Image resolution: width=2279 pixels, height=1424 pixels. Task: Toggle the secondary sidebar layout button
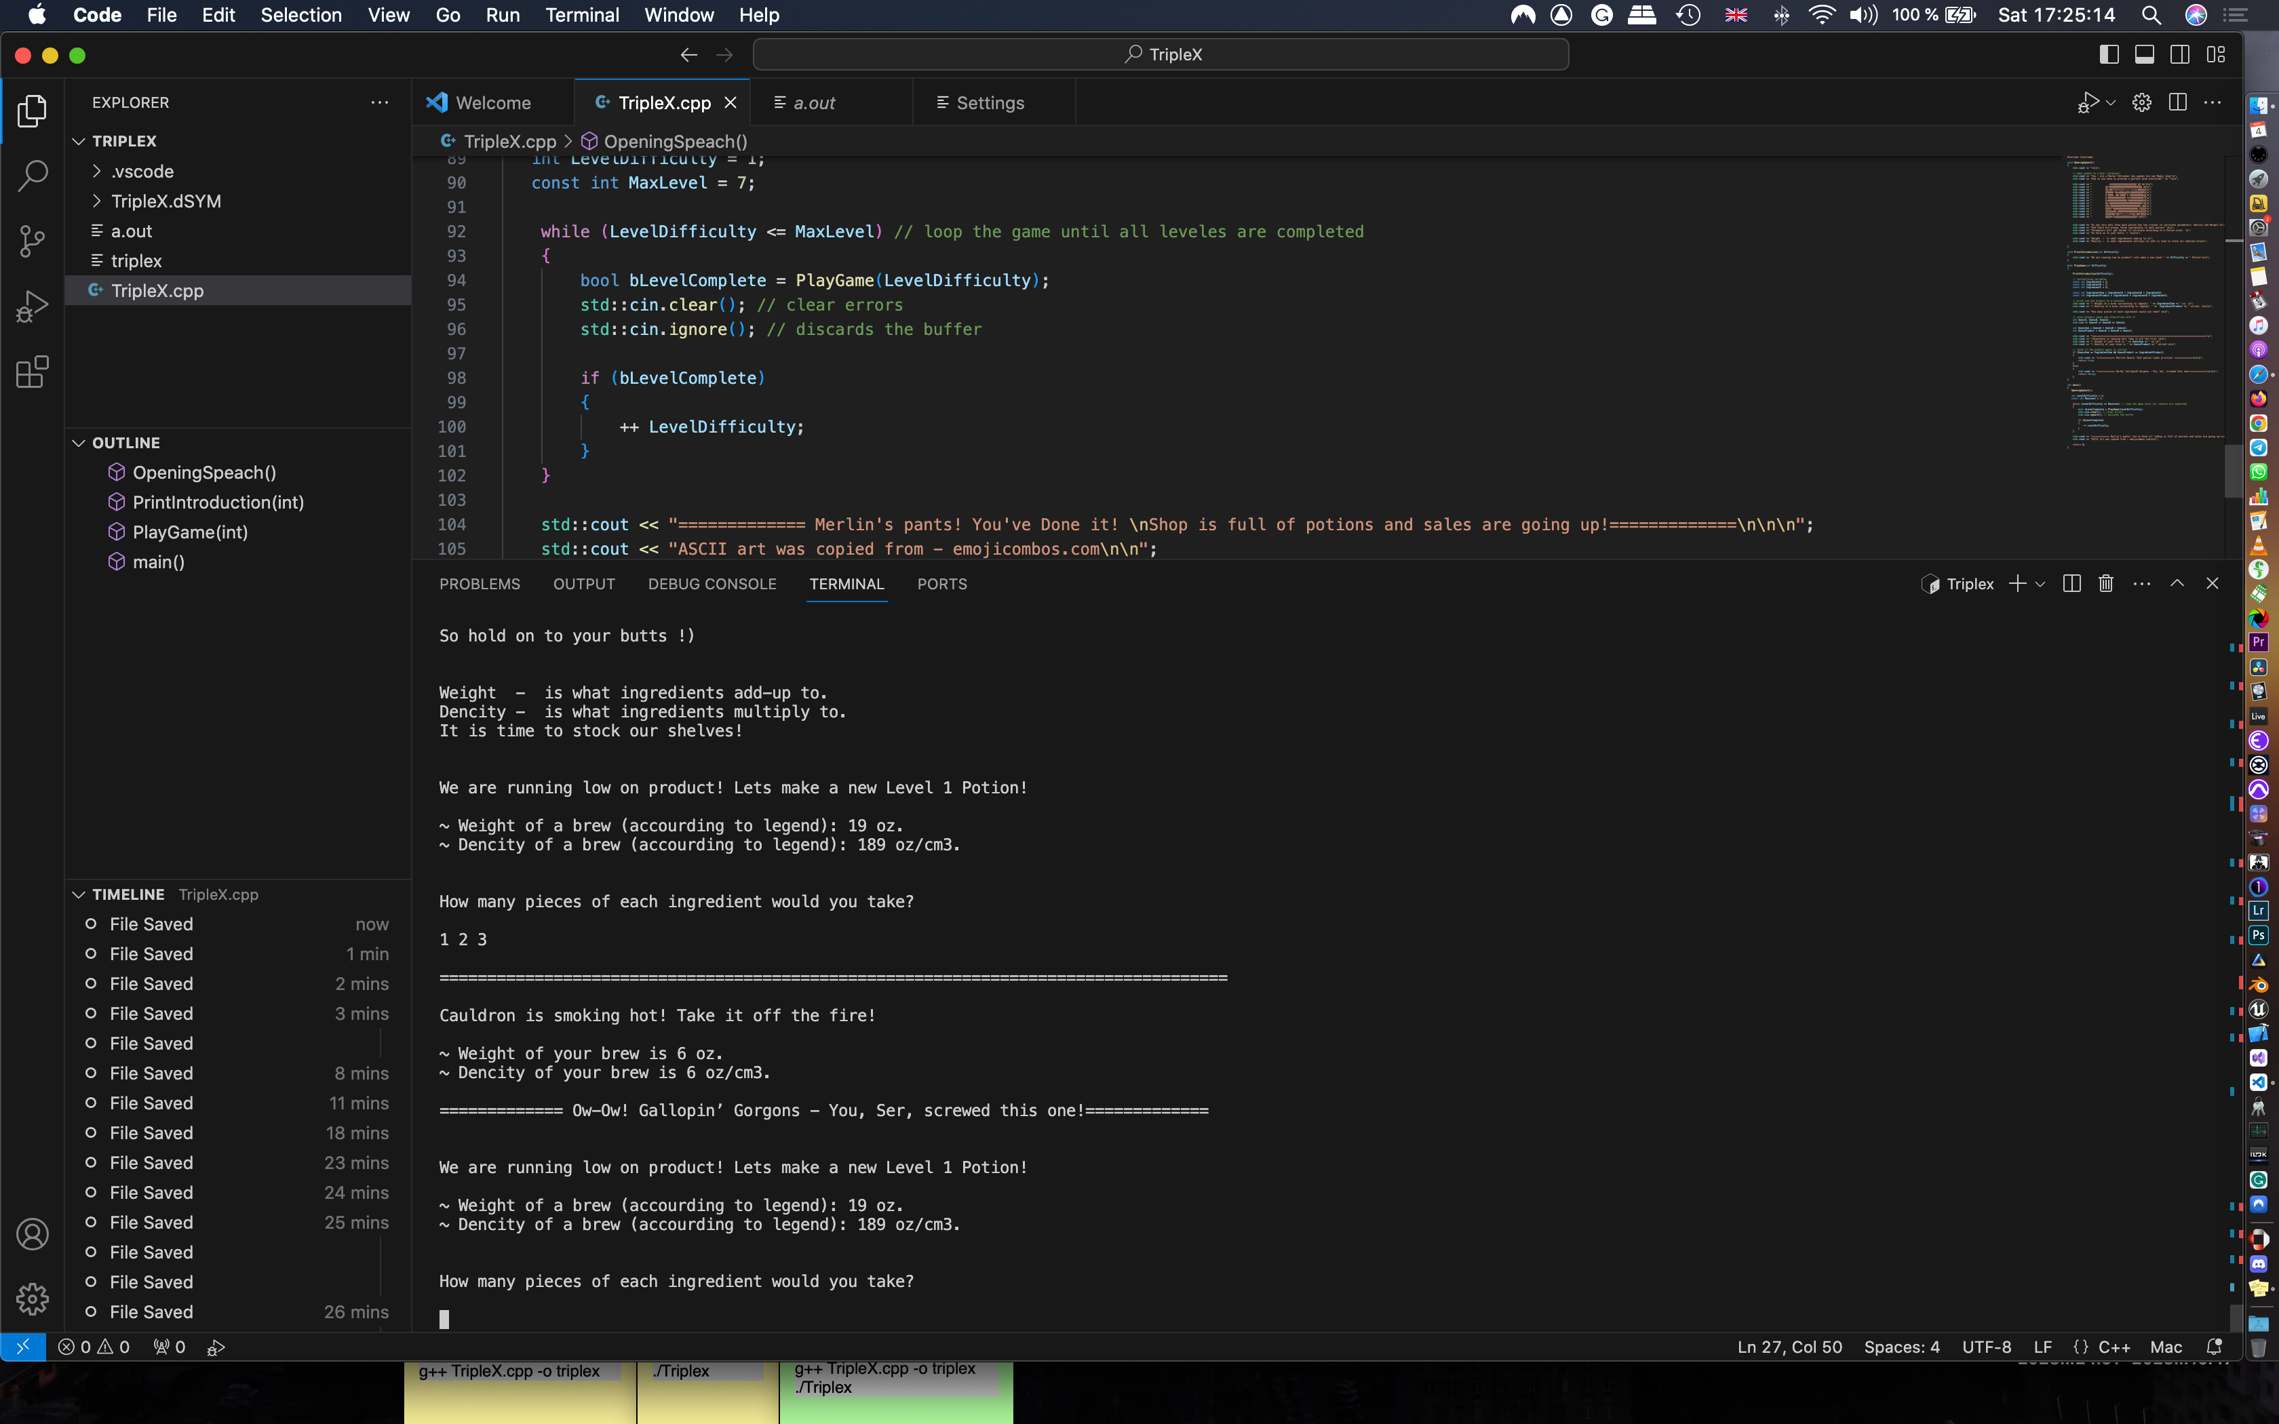(x=2180, y=55)
